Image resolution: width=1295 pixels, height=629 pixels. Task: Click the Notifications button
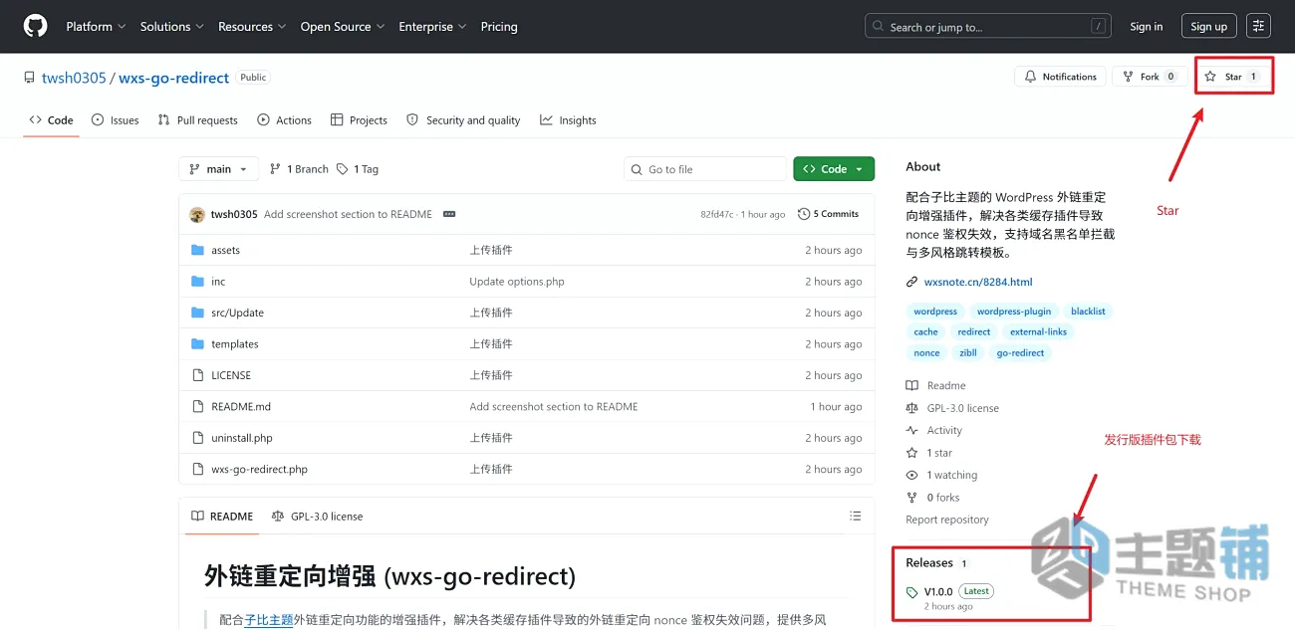(1060, 77)
